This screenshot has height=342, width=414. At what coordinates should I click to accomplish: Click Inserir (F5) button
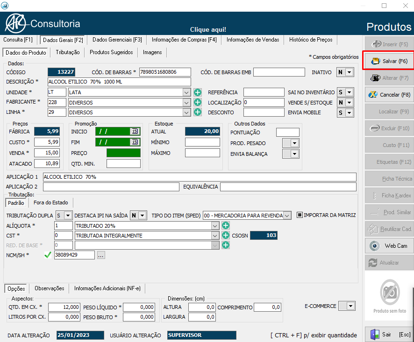[389, 44]
